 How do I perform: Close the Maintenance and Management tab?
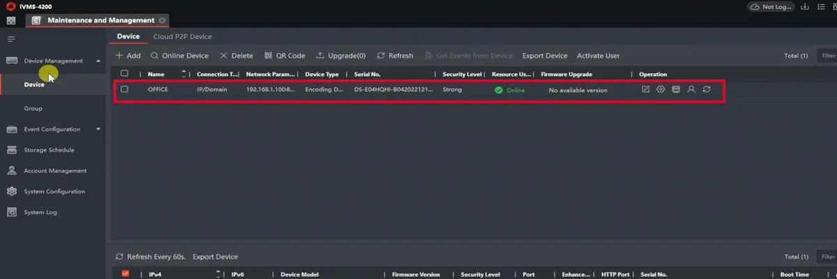[162, 21]
